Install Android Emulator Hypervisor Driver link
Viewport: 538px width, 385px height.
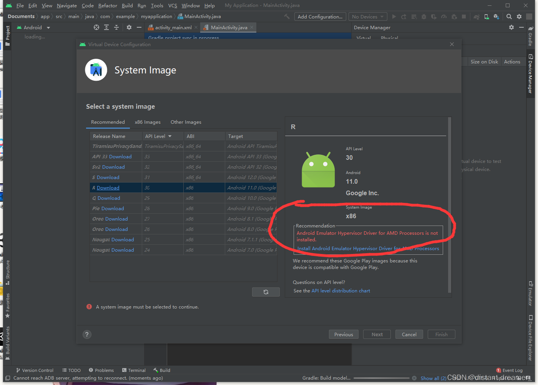[368, 249]
